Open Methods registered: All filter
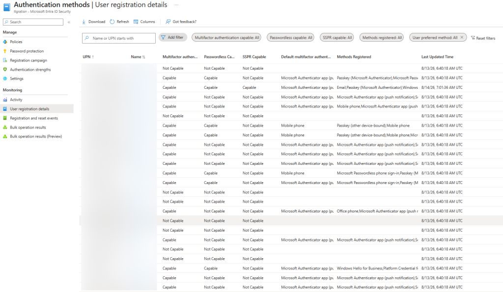This screenshot has width=503, height=292. tap(382, 37)
